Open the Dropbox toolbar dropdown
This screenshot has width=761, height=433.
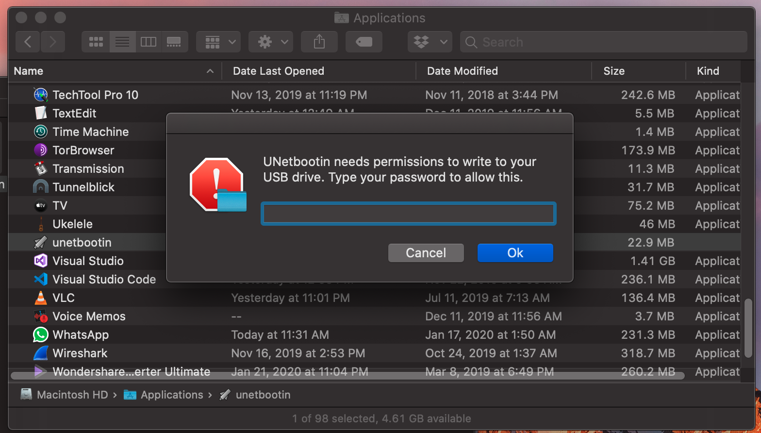[x=430, y=42]
